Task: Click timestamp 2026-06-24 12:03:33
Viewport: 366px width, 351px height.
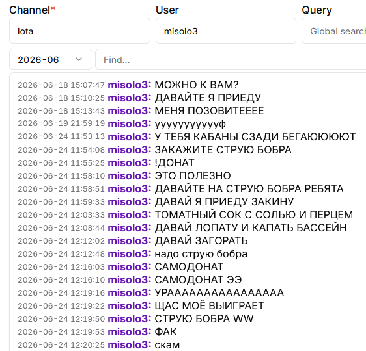Action: [61, 214]
